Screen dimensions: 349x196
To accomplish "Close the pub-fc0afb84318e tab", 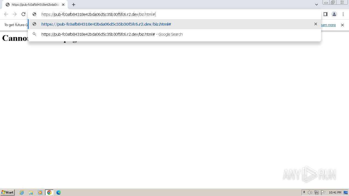I will [x=63, y=5].
